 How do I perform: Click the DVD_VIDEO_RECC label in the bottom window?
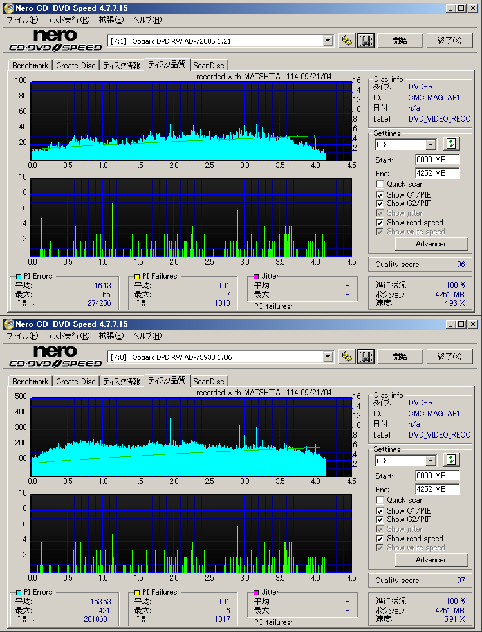pyautogui.click(x=440, y=435)
